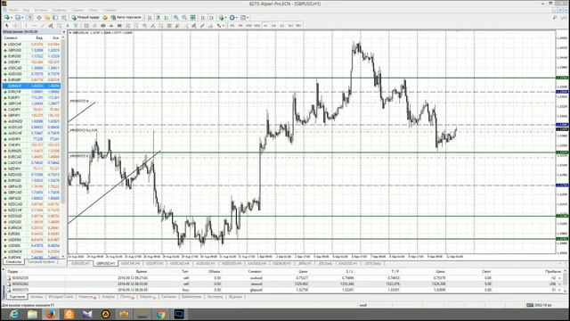
Task: Toggle the Auto-trading button
Action: pyautogui.click(x=126, y=17)
